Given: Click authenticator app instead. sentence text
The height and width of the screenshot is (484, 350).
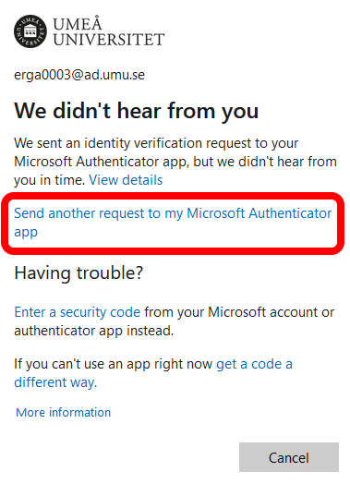Looking at the screenshot, I should 94,331.
